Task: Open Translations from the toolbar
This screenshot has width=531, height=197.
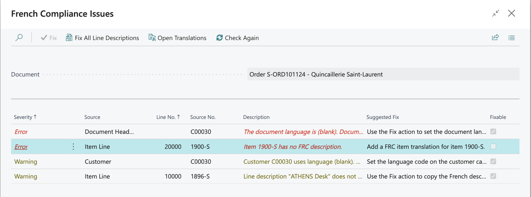Action: coord(177,38)
